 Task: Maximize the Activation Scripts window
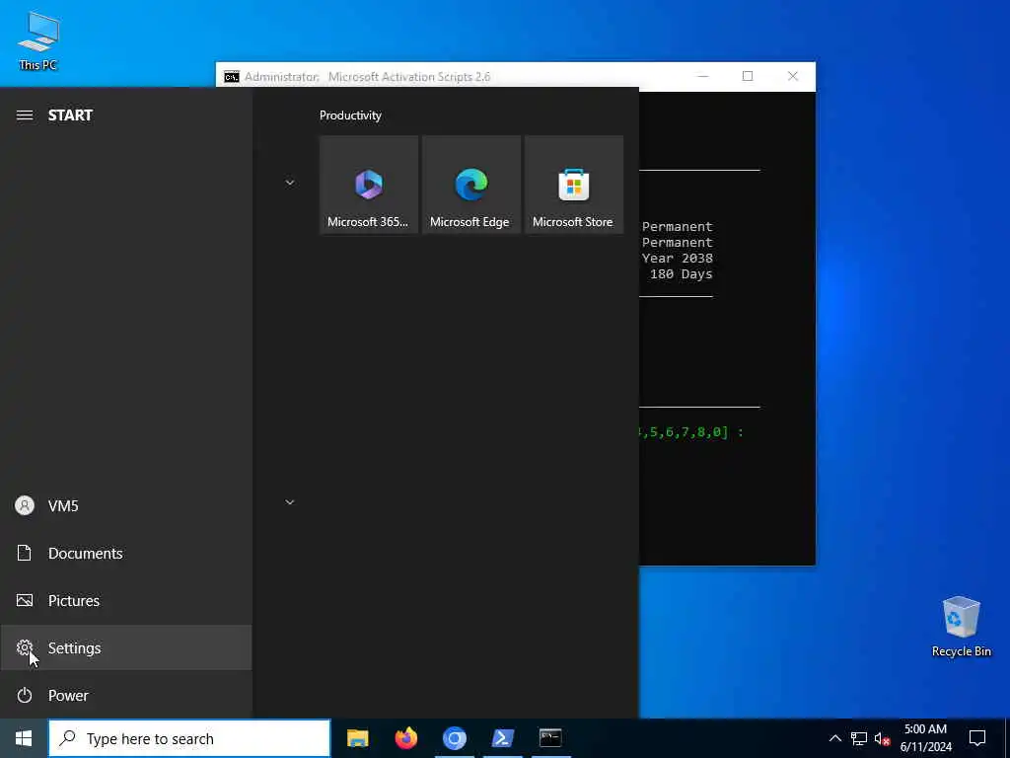pos(748,76)
